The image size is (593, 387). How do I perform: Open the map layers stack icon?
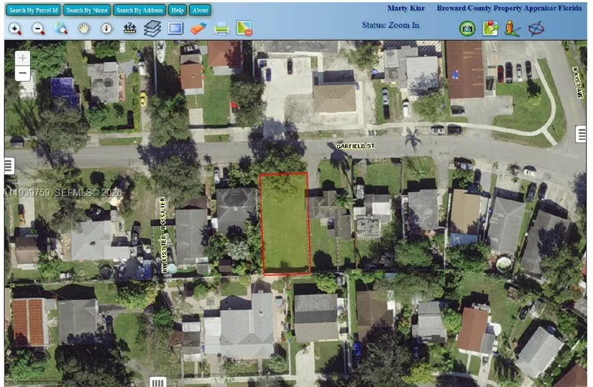pos(152,29)
